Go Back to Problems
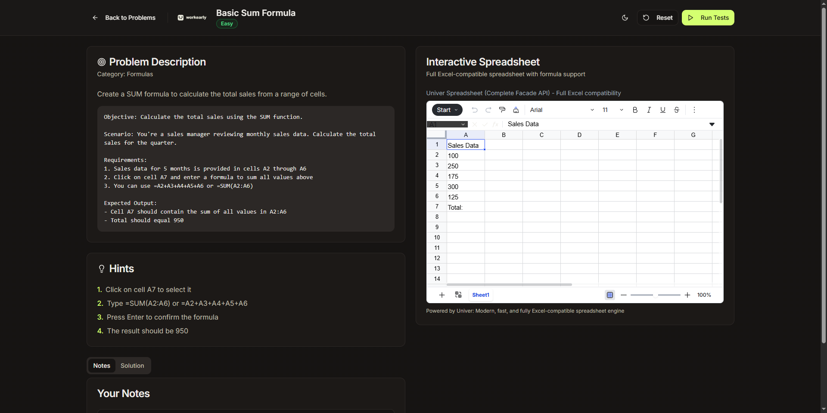Screen dimensions: 827x413 click(x=124, y=18)
